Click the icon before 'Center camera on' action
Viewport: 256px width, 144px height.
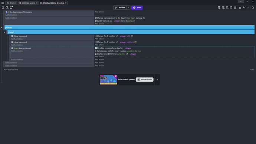96,21
